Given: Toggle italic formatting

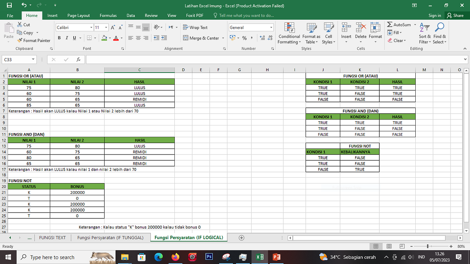Looking at the screenshot, I should pos(66,38).
